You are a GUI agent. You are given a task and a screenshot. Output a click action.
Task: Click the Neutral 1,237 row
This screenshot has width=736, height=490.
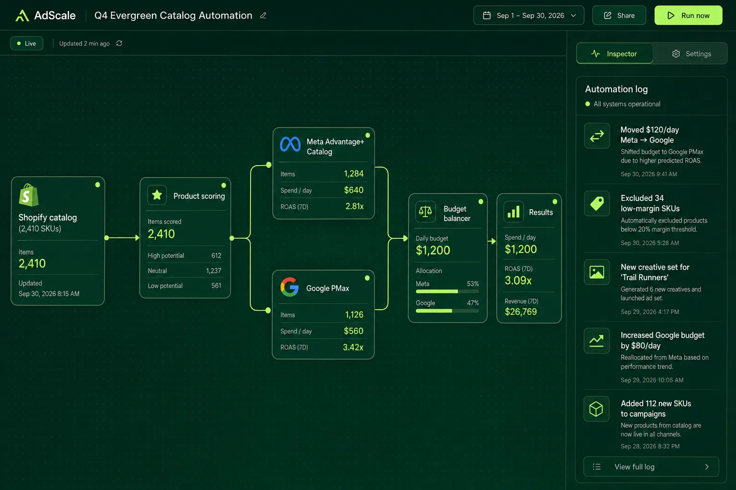(x=184, y=271)
